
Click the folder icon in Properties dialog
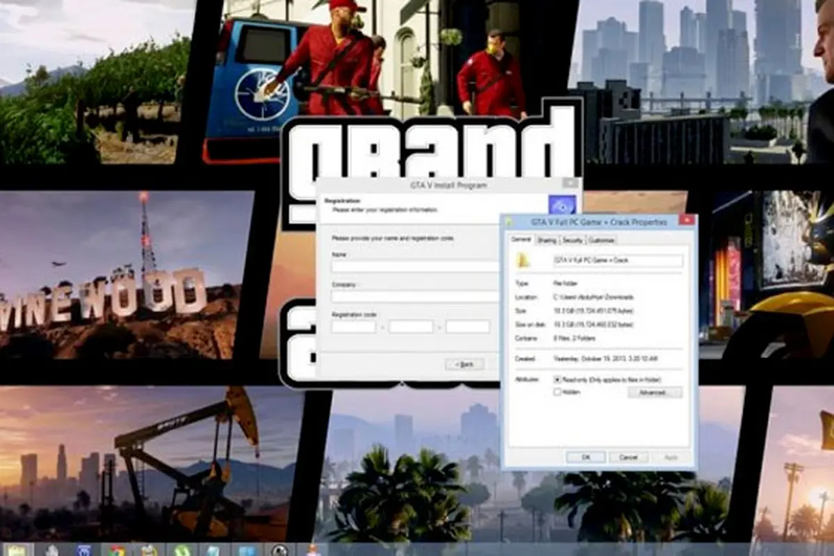tap(523, 261)
